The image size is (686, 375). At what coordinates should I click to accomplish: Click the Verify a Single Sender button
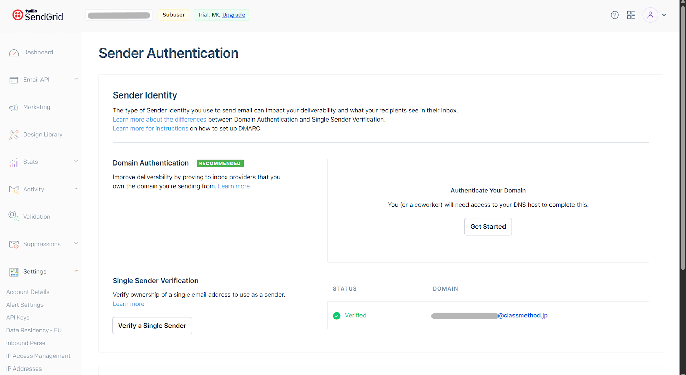coord(152,326)
